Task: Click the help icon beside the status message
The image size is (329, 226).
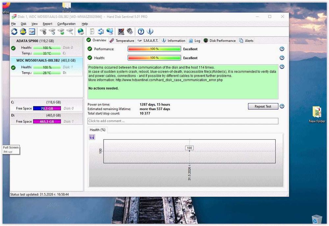Action: (282, 67)
